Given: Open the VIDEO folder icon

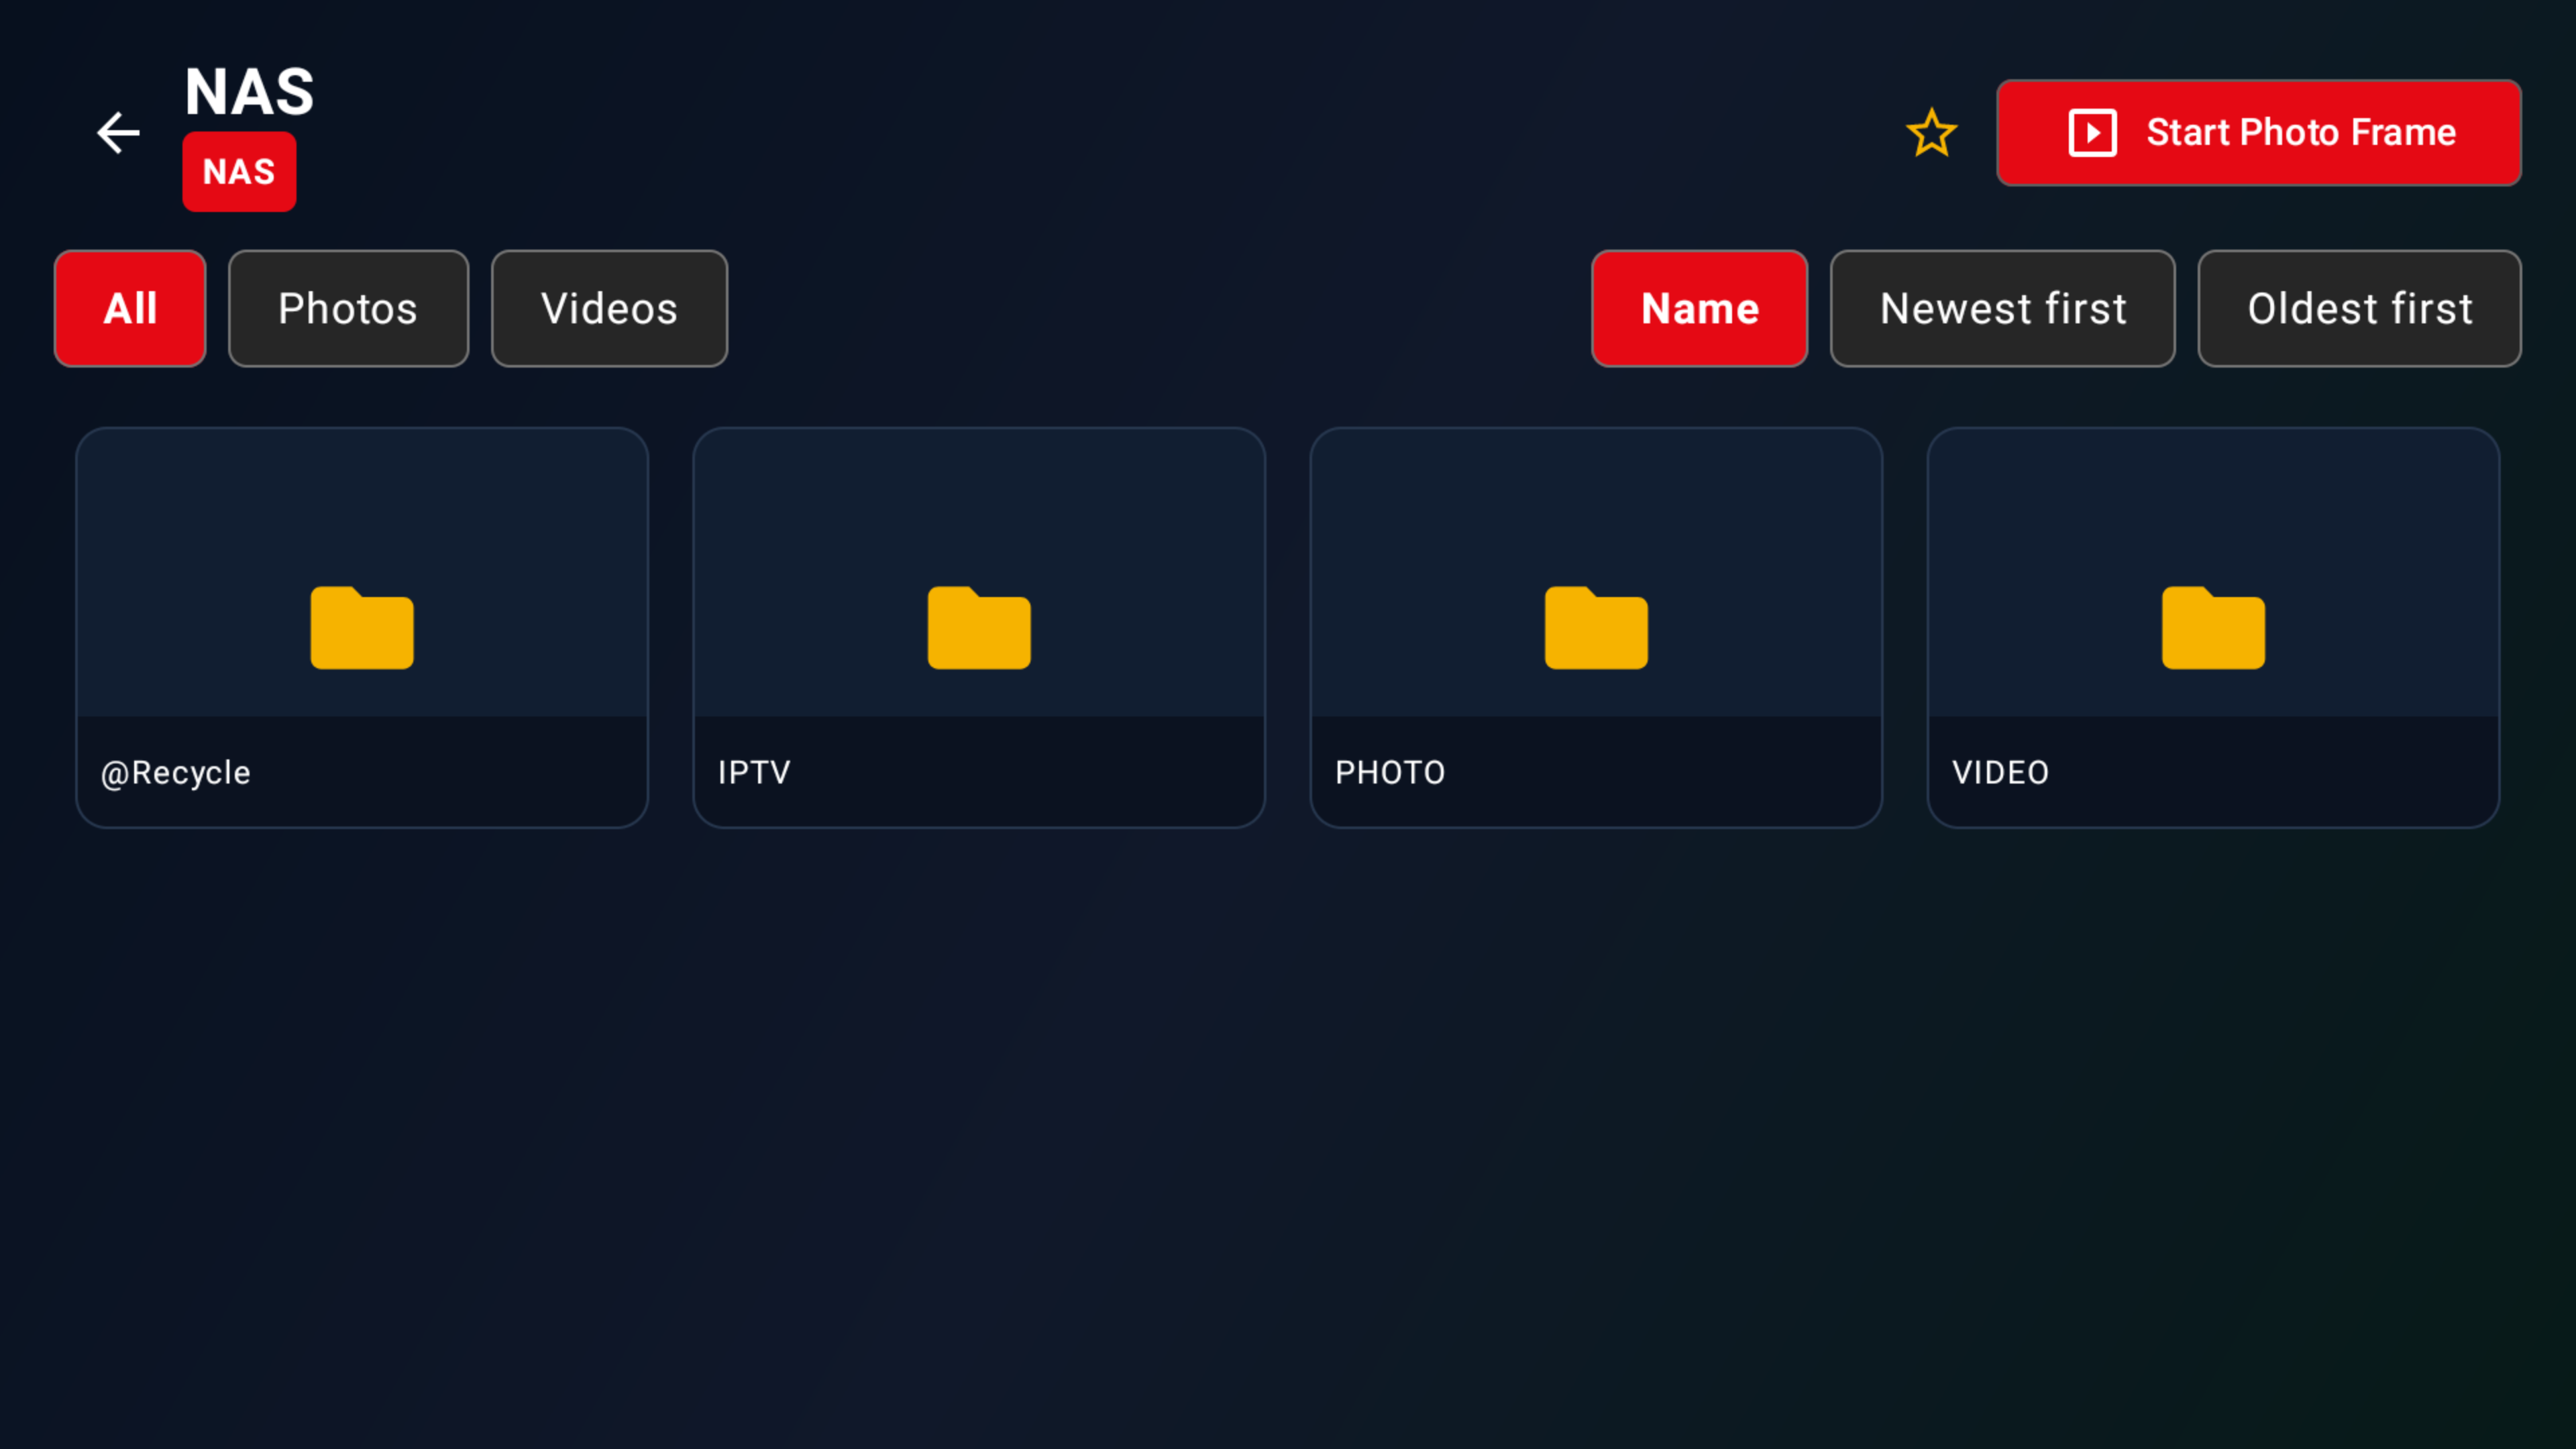Looking at the screenshot, I should 2213,627.
